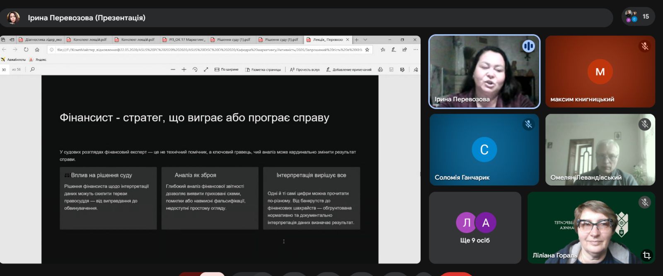
Task: Click the из 56 page count text
Action: pos(16,69)
